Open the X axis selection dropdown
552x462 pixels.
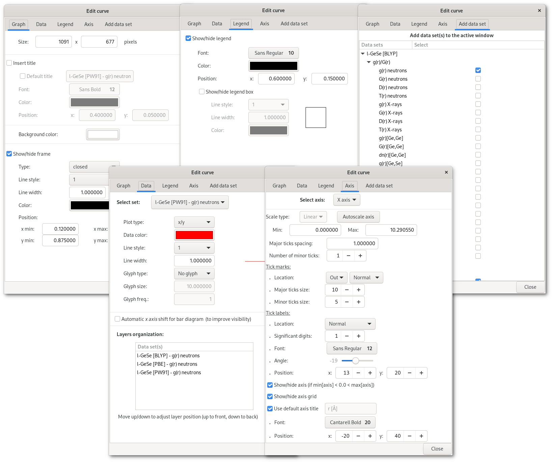347,200
